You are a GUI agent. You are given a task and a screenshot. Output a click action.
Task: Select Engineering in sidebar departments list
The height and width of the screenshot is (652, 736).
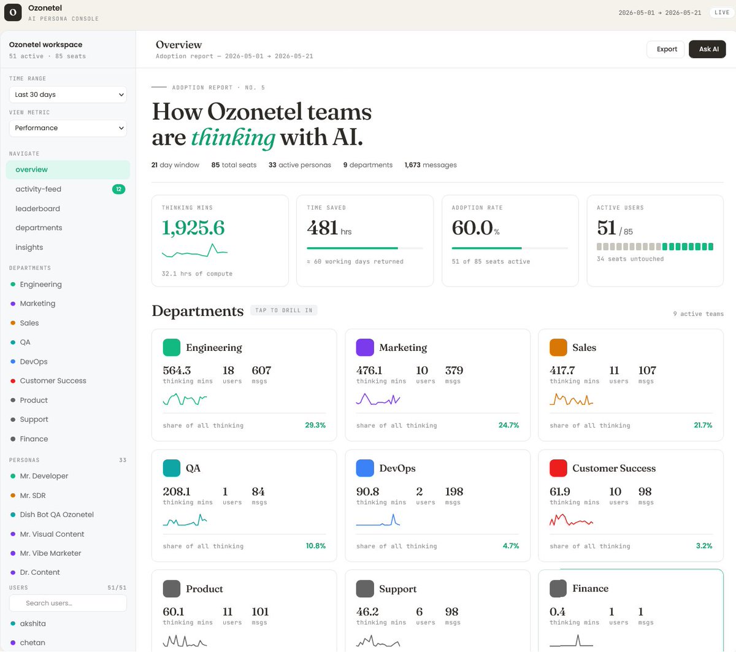[68, 285]
